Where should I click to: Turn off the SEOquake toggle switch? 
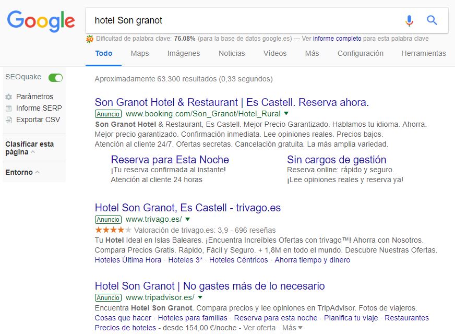point(55,78)
